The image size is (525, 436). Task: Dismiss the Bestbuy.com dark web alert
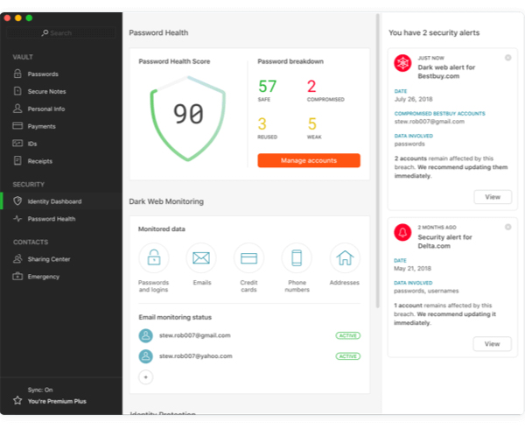point(508,58)
